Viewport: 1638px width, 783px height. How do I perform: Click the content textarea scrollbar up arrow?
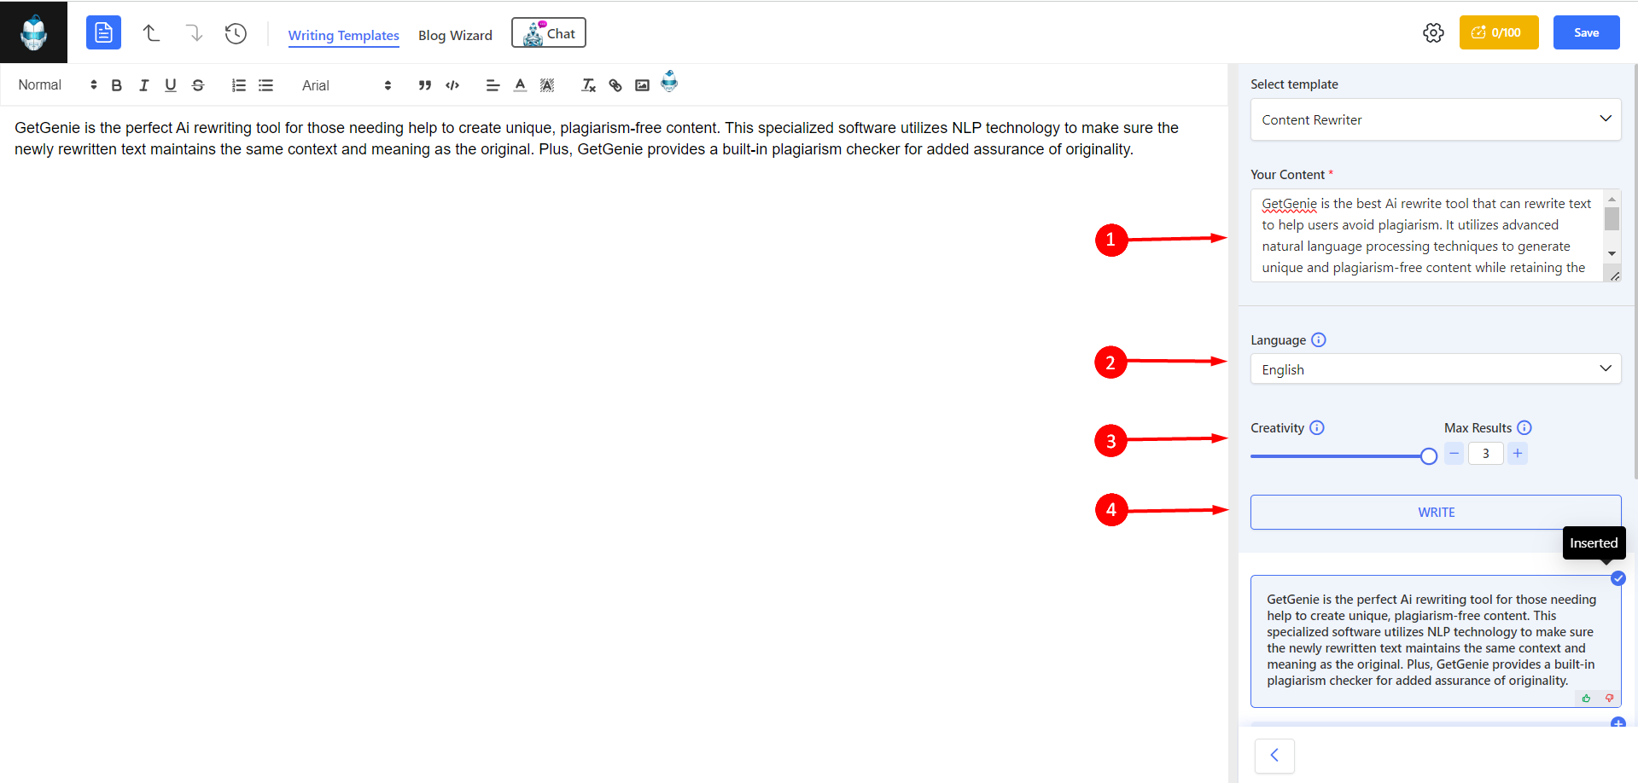coord(1612,199)
